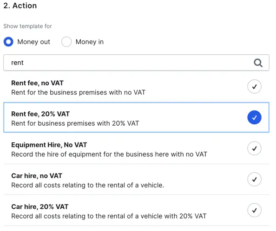
Task: Select the checkmark for Rent fee, no VAT
Action: (x=254, y=86)
